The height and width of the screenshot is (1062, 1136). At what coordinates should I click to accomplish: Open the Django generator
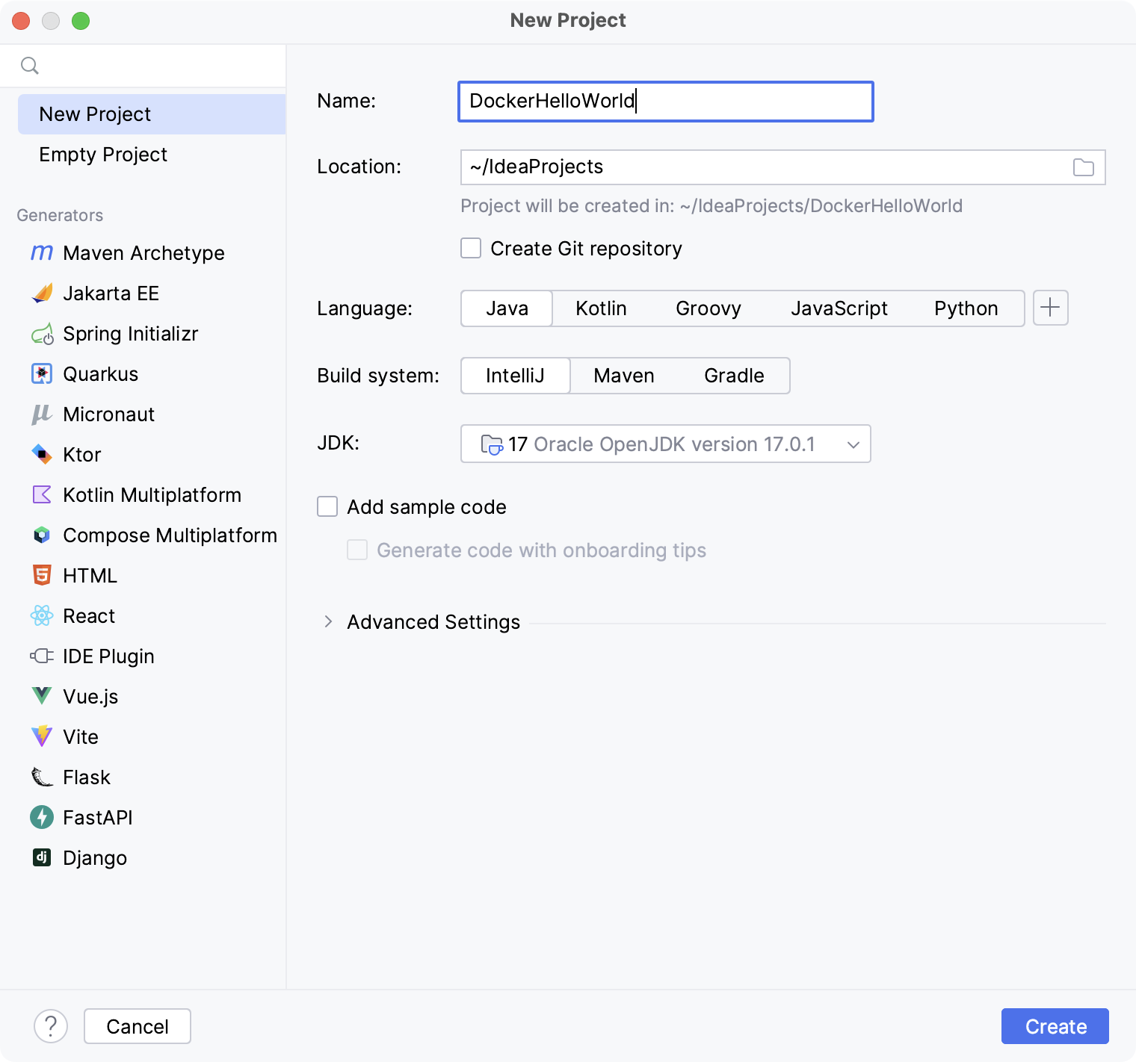point(94,857)
